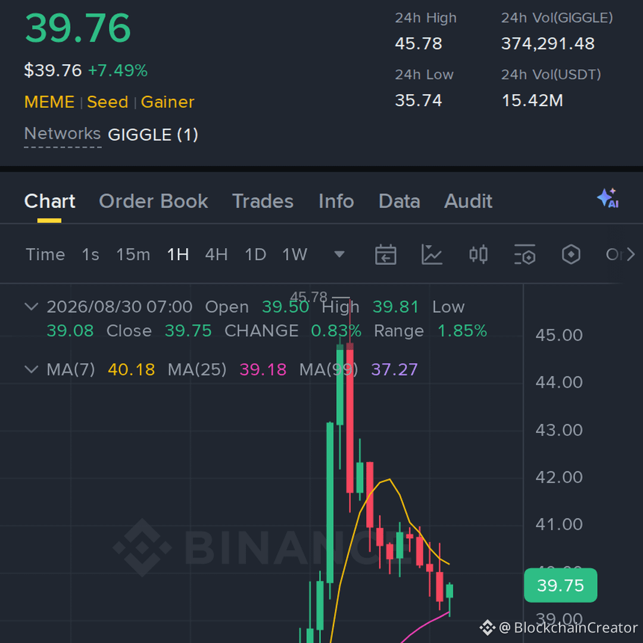Click the Seed tag link

[x=107, y=102]
